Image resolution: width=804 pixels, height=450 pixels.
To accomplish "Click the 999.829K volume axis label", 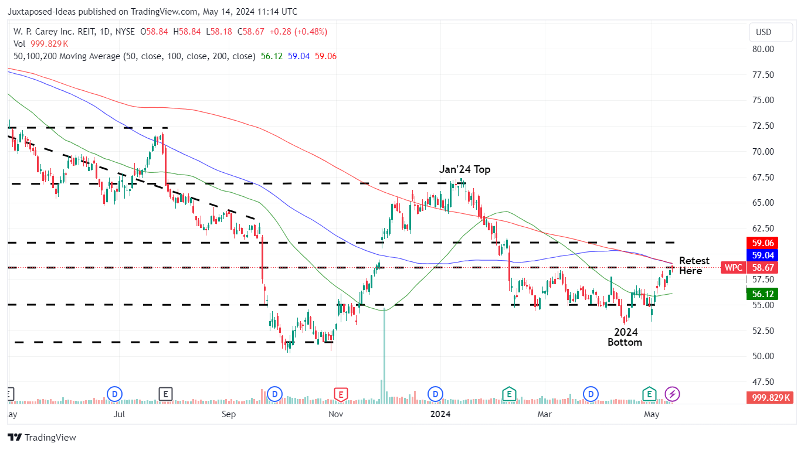I will (769, 398).
